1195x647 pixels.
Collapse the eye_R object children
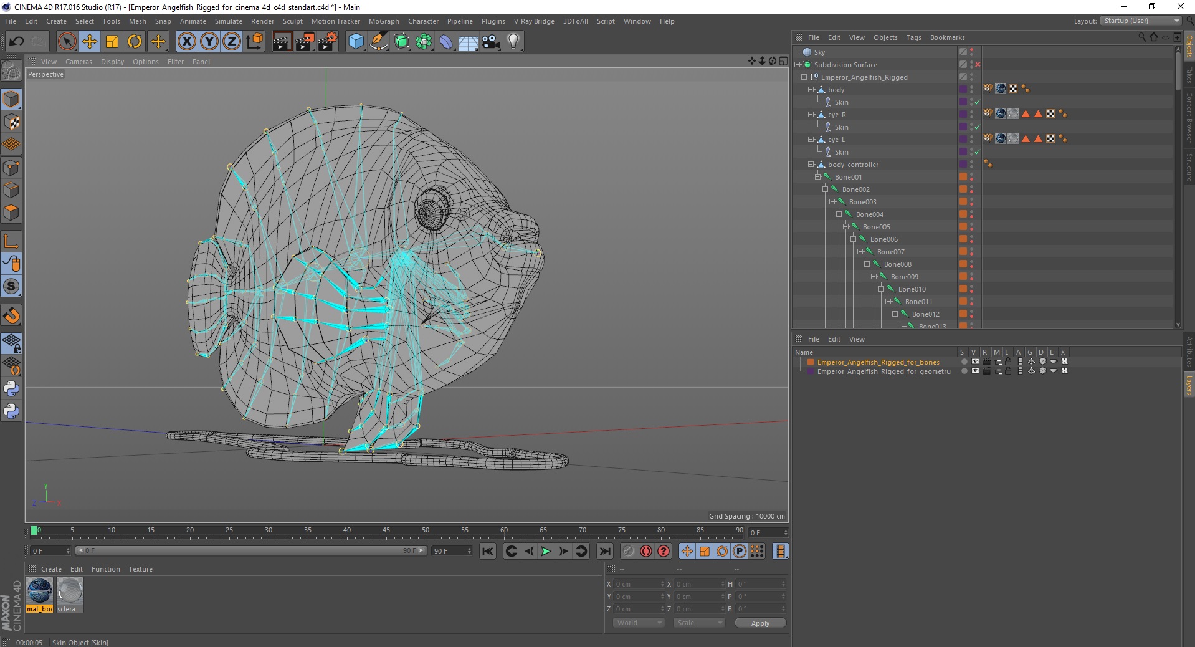point(811,115)
